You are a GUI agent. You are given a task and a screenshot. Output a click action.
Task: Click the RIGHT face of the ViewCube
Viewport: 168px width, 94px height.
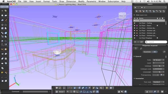(121, 16)
